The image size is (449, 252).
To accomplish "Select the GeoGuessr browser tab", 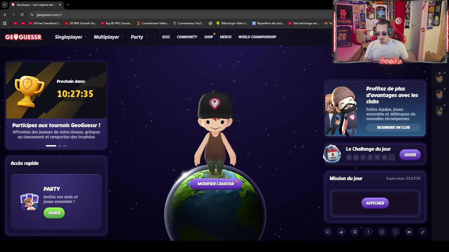I will click(x=36, y=5).
